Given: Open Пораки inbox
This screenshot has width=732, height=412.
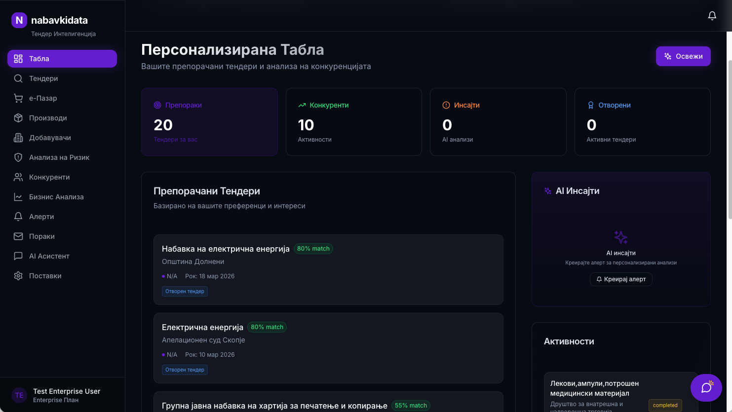Looking at the screenshot, I should 62,236.
